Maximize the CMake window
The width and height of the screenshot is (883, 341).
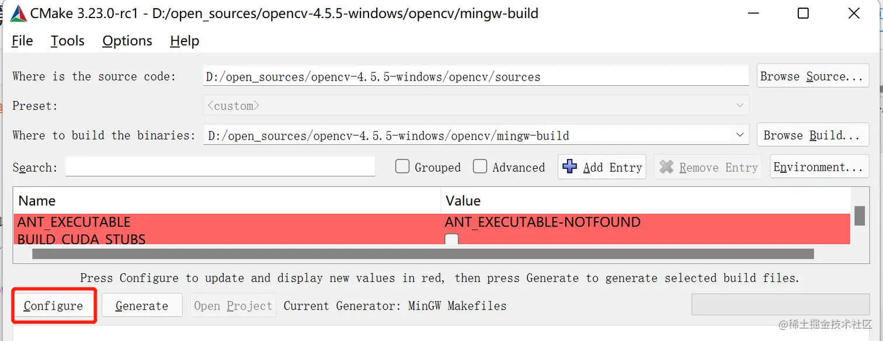tap(803, 13)
